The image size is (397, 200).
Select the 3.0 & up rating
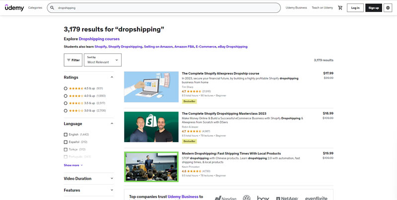tap(66, 110)
